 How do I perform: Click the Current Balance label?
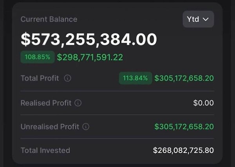pos(49,19)
